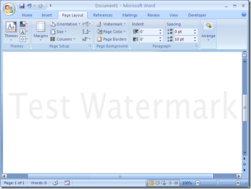Switch to Print Layout view
Image resolution: width=251 pixels, height=189 pixels.
point(151,183)
